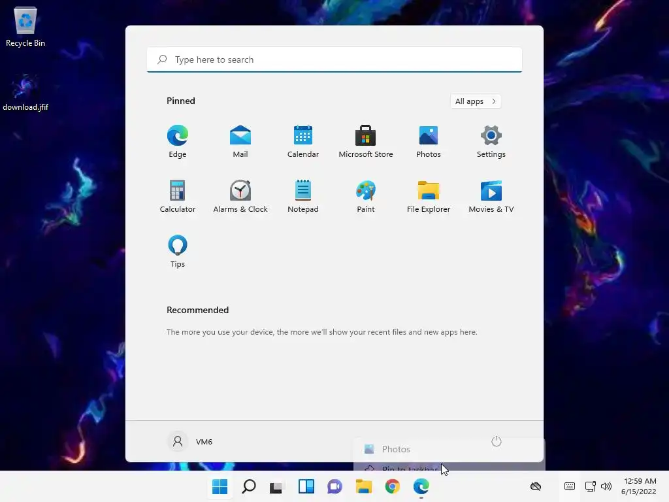The image size is (669, 502).
Task: Focus the Type here to search box
Action: tap(334, 59)
